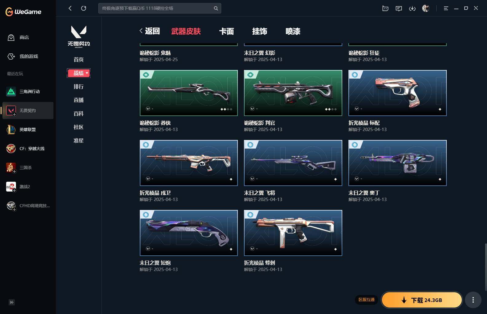Image resolution: width=487 pixels, height=314 pixels.
Task: Click the tier badge on 末日之翼 短炮 card
Action: pos(146,215)
